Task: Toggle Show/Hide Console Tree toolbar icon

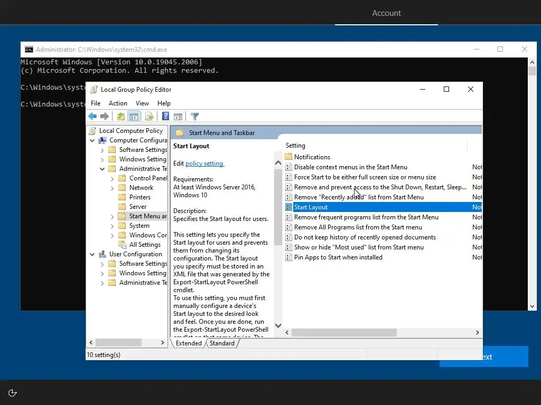Action: 134,117
